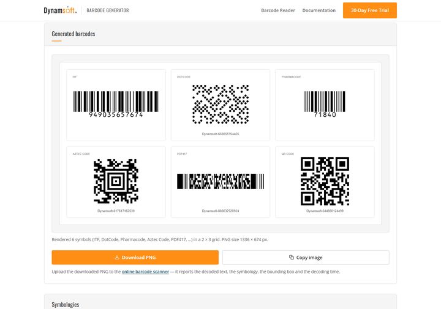Click the Aztec Code symbol
This screenshot has height=309, width=441.
tap(116, 181)
